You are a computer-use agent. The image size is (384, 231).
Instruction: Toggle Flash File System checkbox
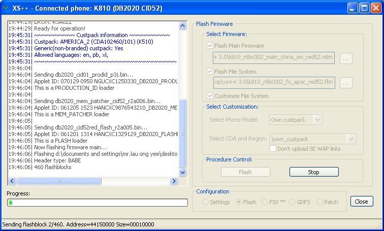click(211, 72)
